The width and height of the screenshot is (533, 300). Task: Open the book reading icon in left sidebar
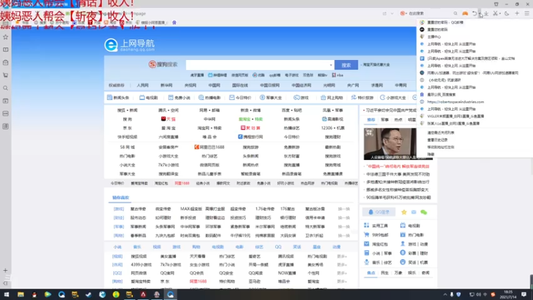point(5,49)
